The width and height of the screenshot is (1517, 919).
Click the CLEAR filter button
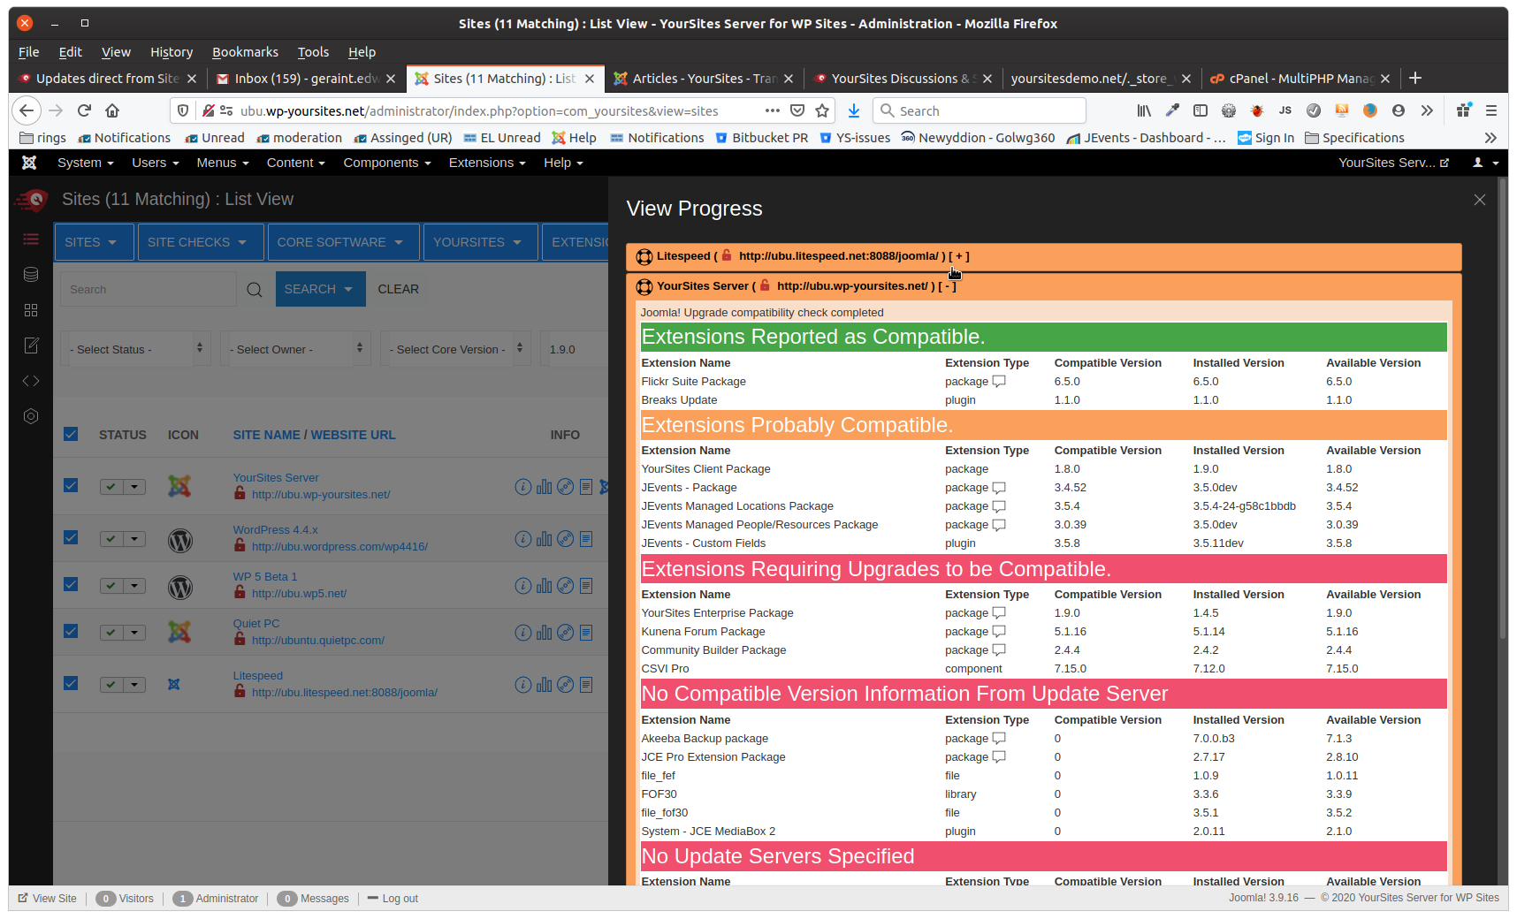point(399,289)
